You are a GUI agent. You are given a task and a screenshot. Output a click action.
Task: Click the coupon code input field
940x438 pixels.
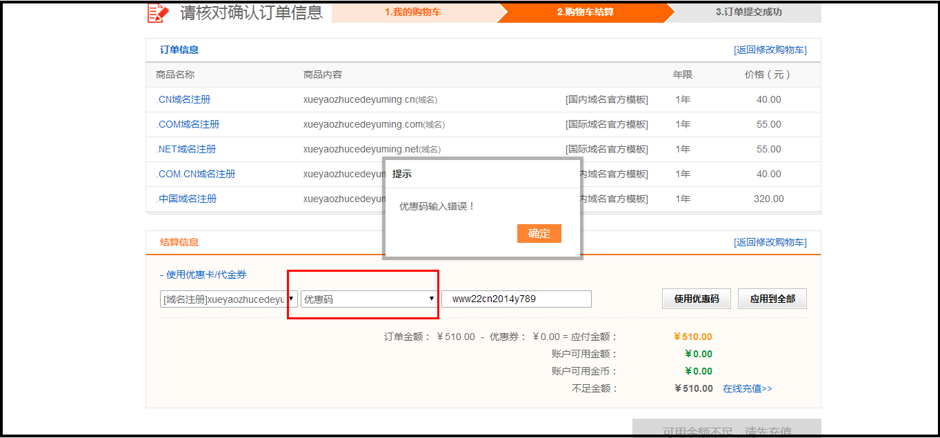[516, 299]
